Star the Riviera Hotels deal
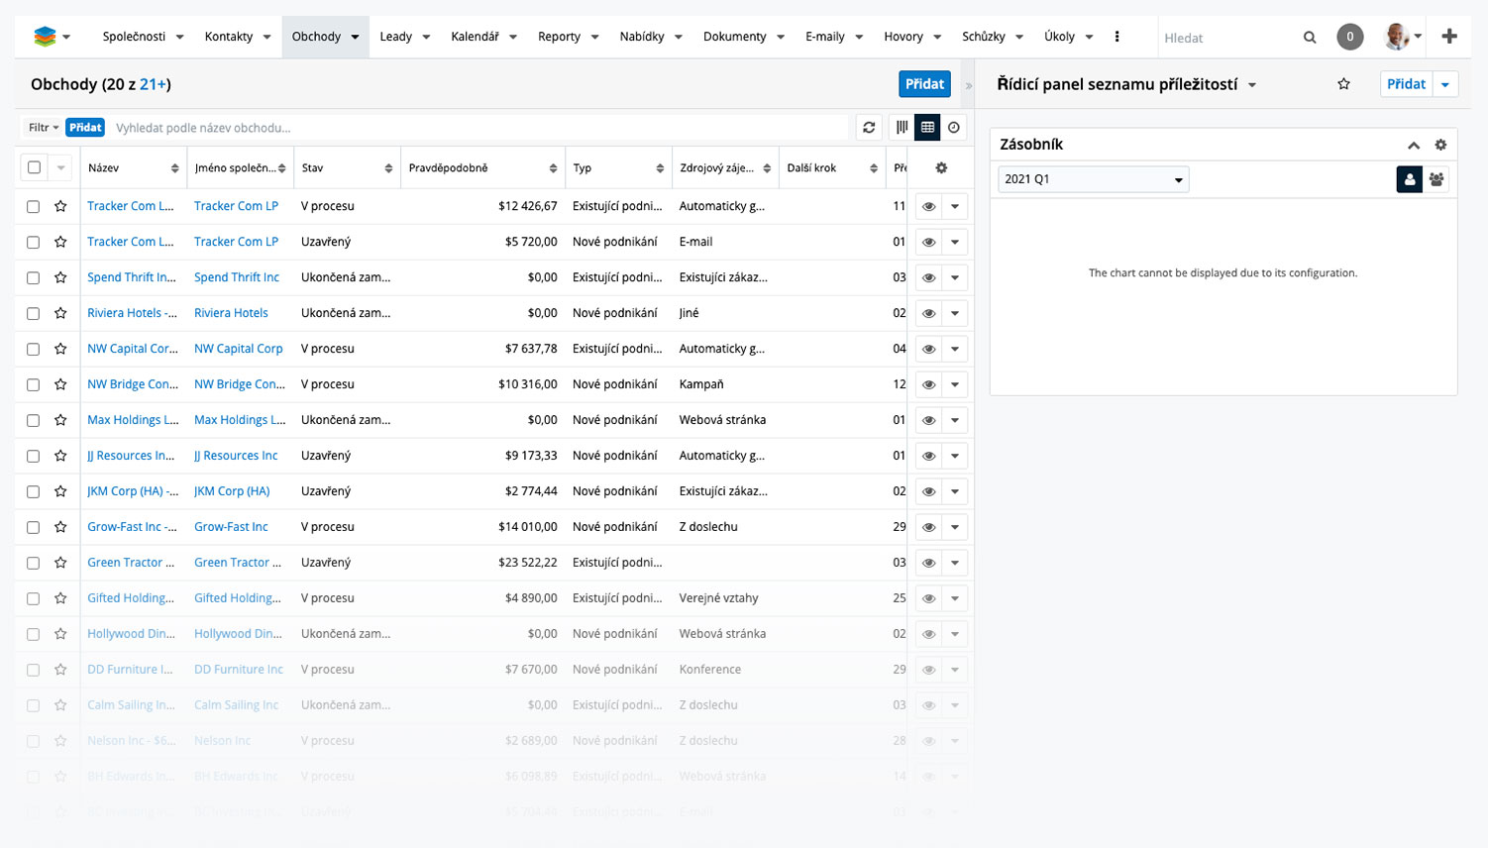Image resolution: width=1488 pixels, height=848 pixels. coord(60,313)
